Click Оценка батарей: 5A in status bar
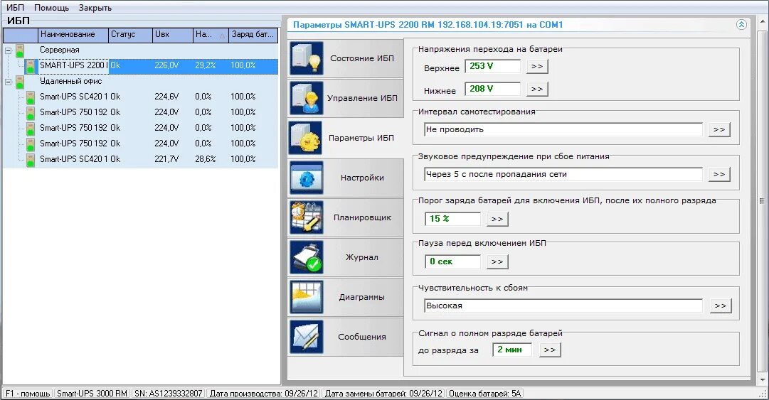 pyautogui.click(x=484, y=394)
